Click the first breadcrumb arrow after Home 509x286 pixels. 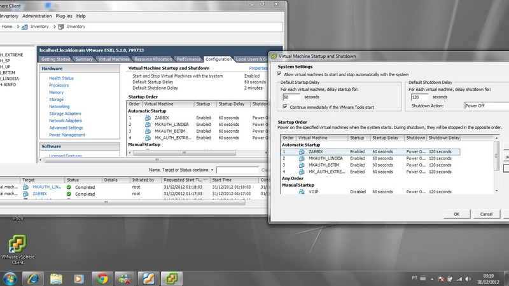coord(18,27)
